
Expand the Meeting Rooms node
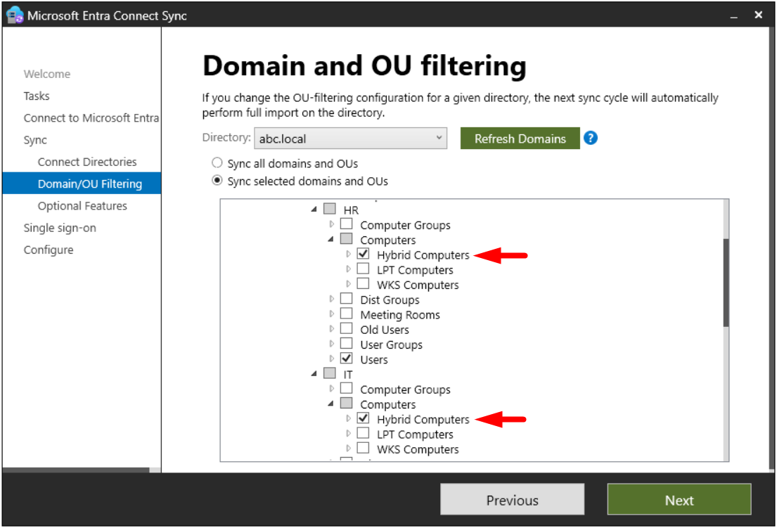(x=331, y=314)
